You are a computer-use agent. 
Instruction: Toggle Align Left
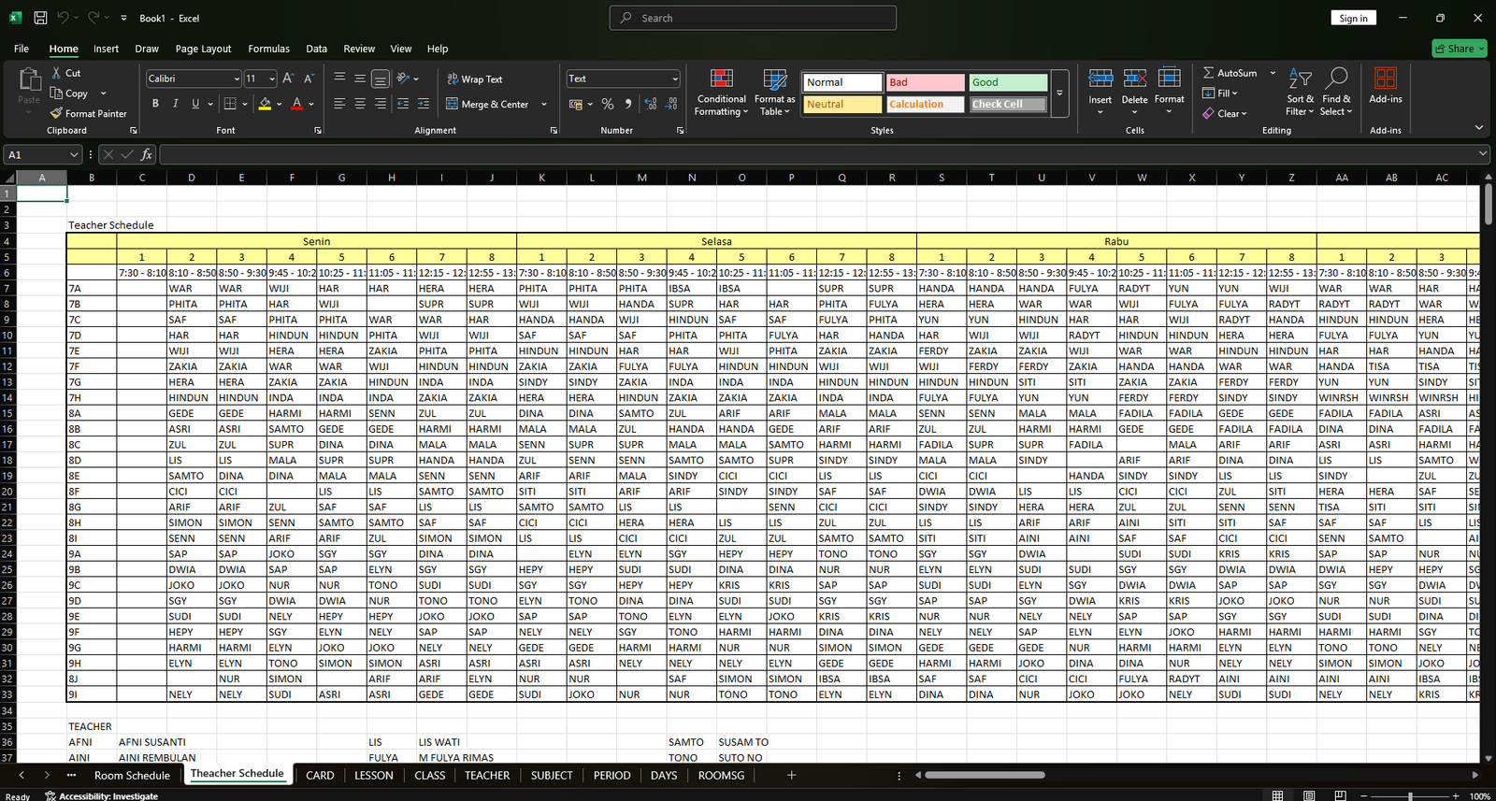pos(339,104)
